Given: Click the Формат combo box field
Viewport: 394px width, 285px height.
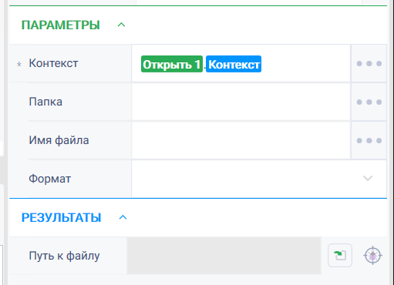Looking at the screenshot, I should click(x=259, y=179).
